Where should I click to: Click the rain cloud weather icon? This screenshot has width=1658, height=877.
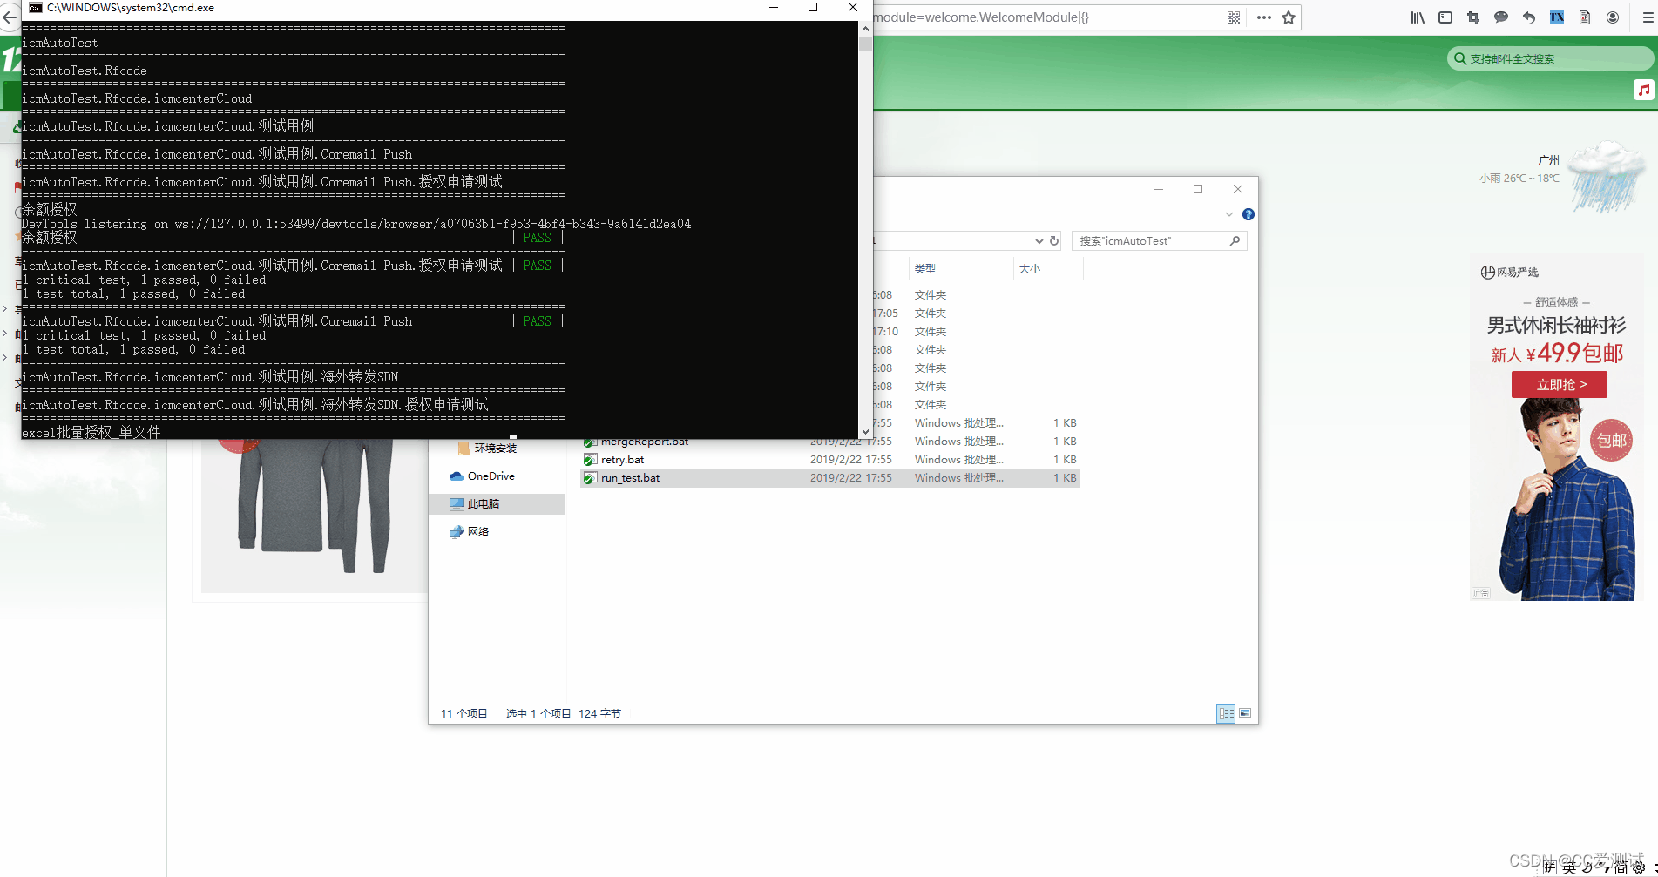click(x=1608, y=177)
